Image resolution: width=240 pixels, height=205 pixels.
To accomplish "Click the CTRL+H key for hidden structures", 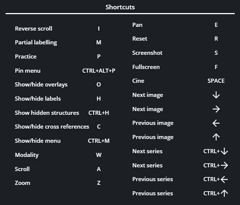I will [x=99, y=113].
